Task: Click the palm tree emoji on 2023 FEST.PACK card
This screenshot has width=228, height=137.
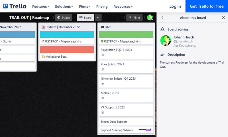Action: click(102, 41)
